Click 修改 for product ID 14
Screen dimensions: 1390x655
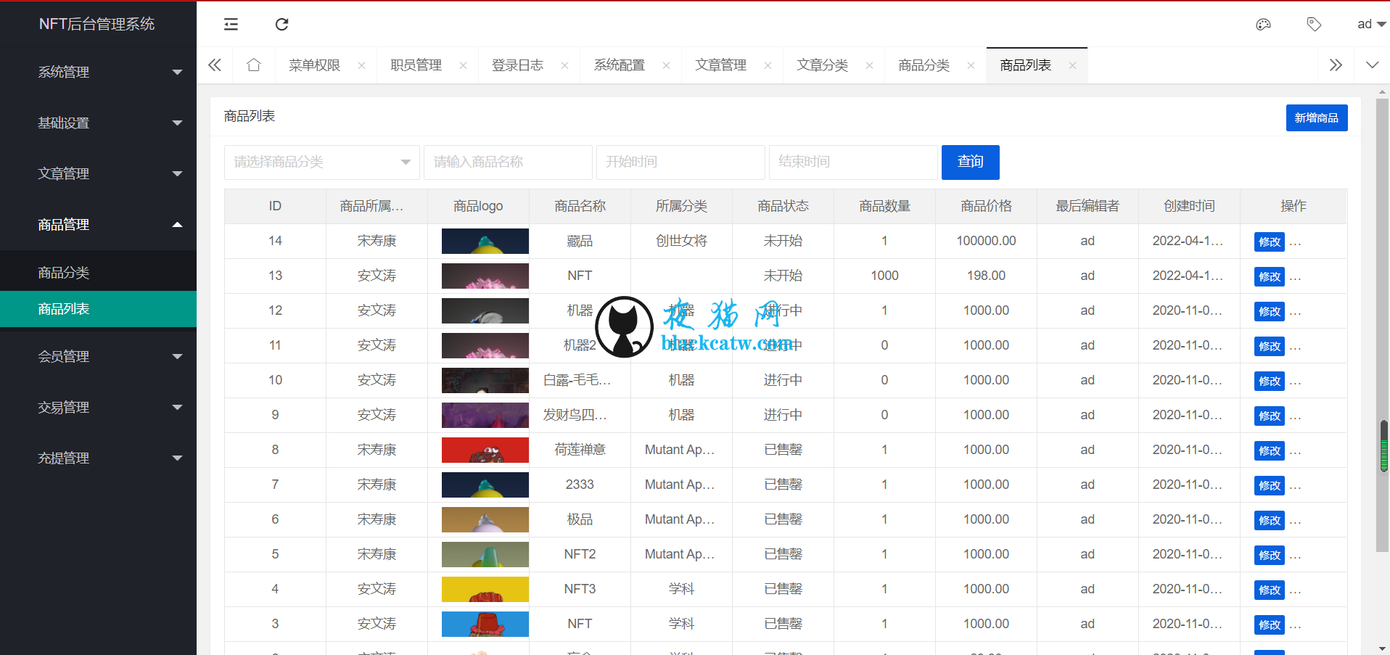[1269, 242]
